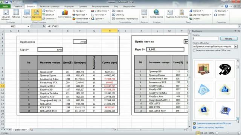The image size is (241, 135).
Task: Switch to the Формулы tab
Action: [69, 6]
